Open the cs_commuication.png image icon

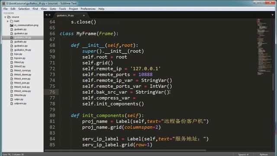coord(12,25)
